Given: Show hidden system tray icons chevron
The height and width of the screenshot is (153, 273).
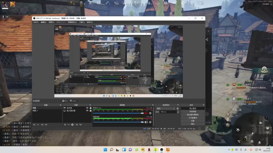Looking at the screenshot, I should click(229, 150).
